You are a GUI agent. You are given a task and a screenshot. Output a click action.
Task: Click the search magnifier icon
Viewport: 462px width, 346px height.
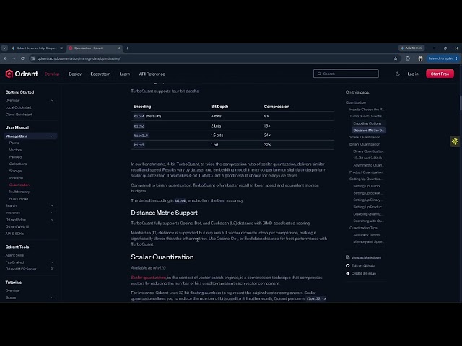coord(319,74)
